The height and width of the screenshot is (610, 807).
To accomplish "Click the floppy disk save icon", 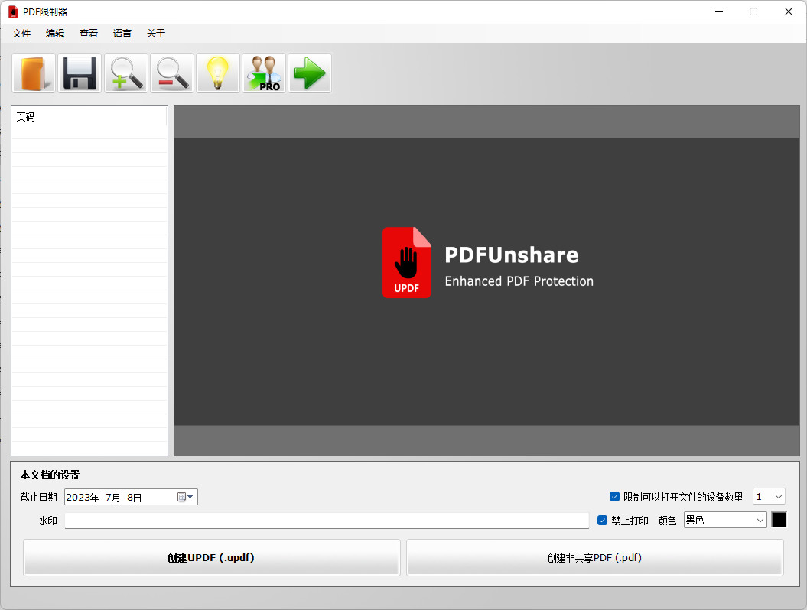I will pos(80,73).
